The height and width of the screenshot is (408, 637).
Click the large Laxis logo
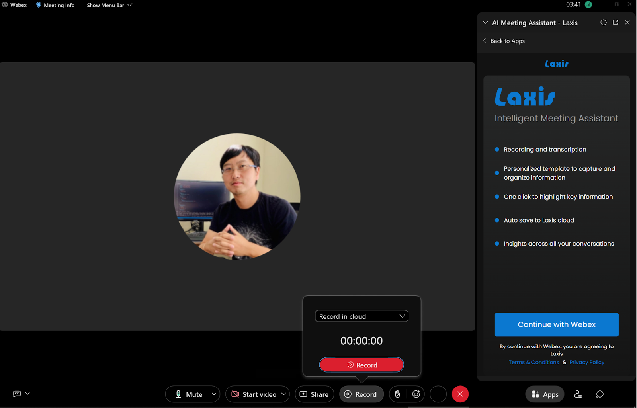525,97
